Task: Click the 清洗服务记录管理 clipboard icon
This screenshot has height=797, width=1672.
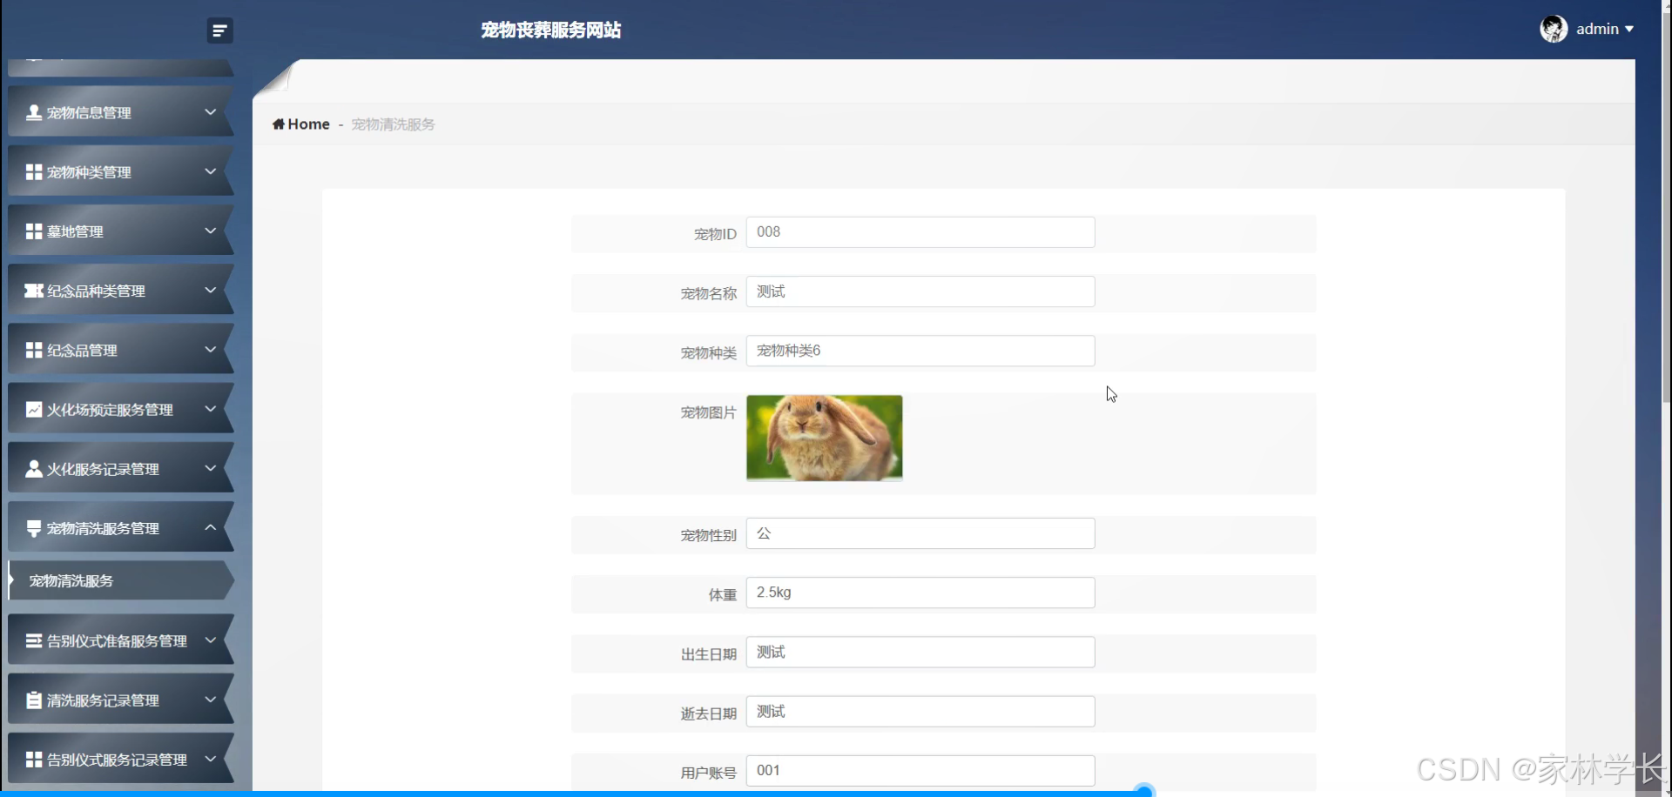Action: 34,700
